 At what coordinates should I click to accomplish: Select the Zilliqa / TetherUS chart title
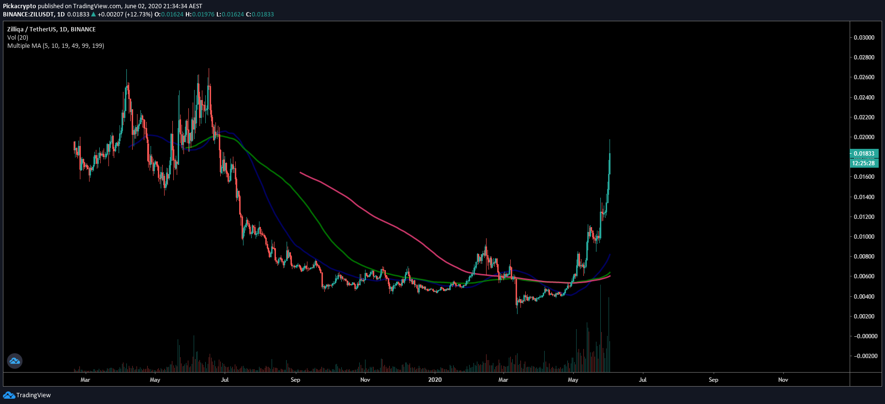pos(51,29)
